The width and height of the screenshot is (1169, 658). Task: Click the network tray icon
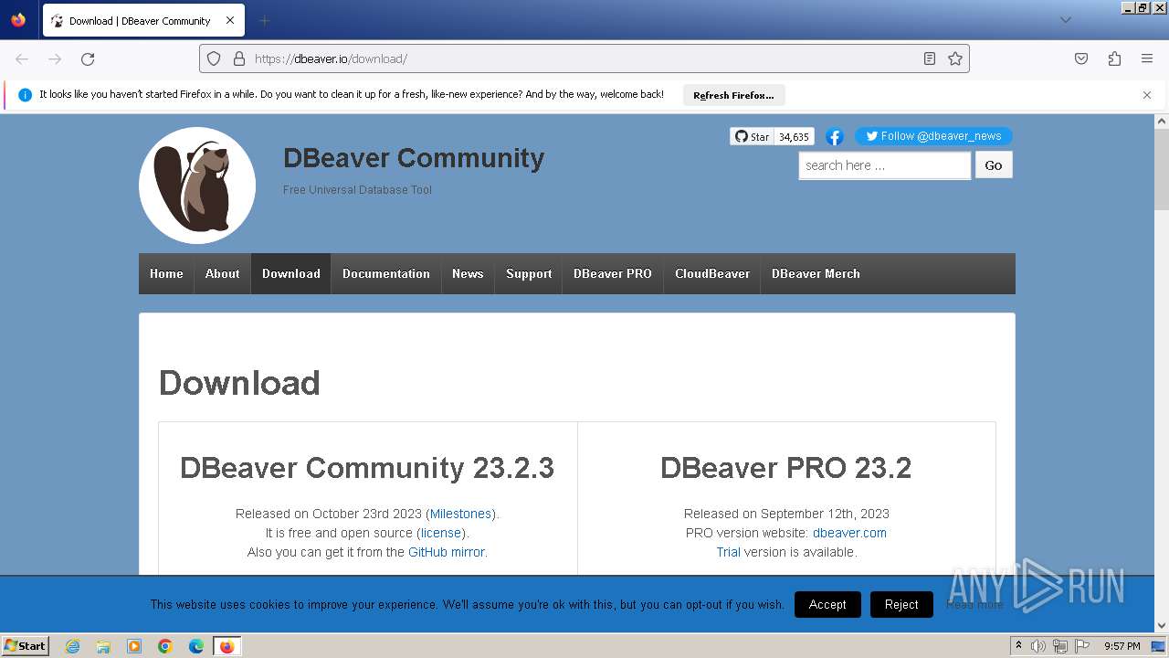1060,646
